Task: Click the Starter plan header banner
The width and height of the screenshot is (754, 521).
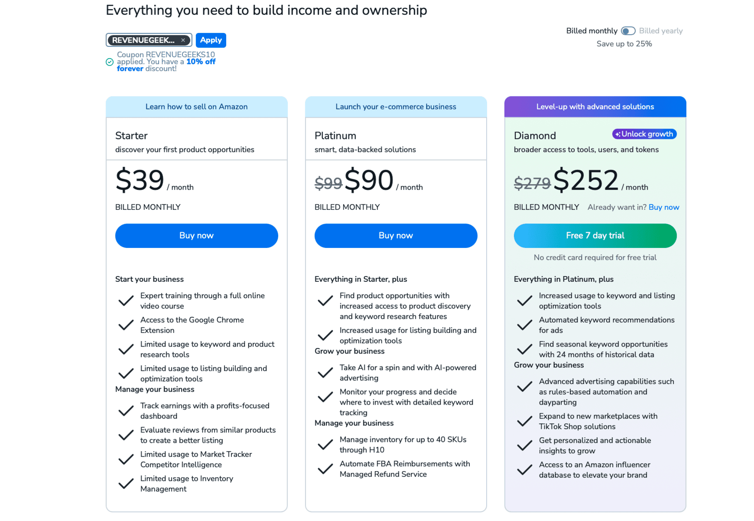Action: pyautogui.click(x=196, y=107)
